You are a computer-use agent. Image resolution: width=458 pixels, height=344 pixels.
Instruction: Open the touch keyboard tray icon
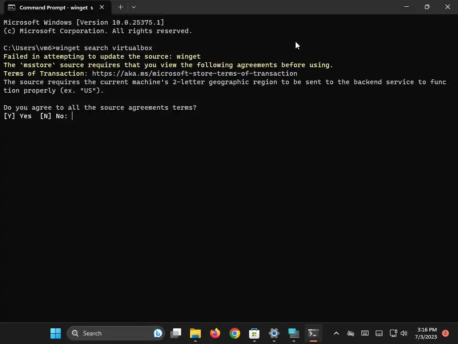pos(365,333)
